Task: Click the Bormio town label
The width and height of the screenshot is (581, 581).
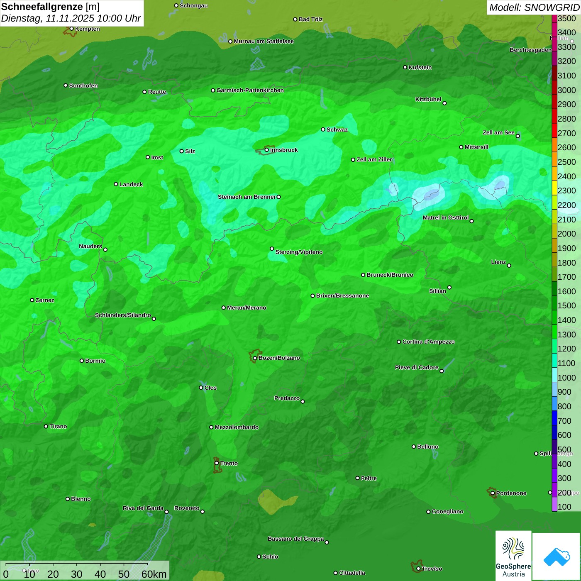Action: point(95,361)
